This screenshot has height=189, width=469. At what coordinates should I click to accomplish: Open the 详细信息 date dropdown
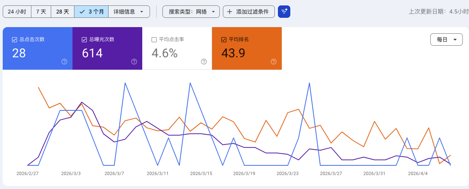pyautogui.click(x=129, y=12)
